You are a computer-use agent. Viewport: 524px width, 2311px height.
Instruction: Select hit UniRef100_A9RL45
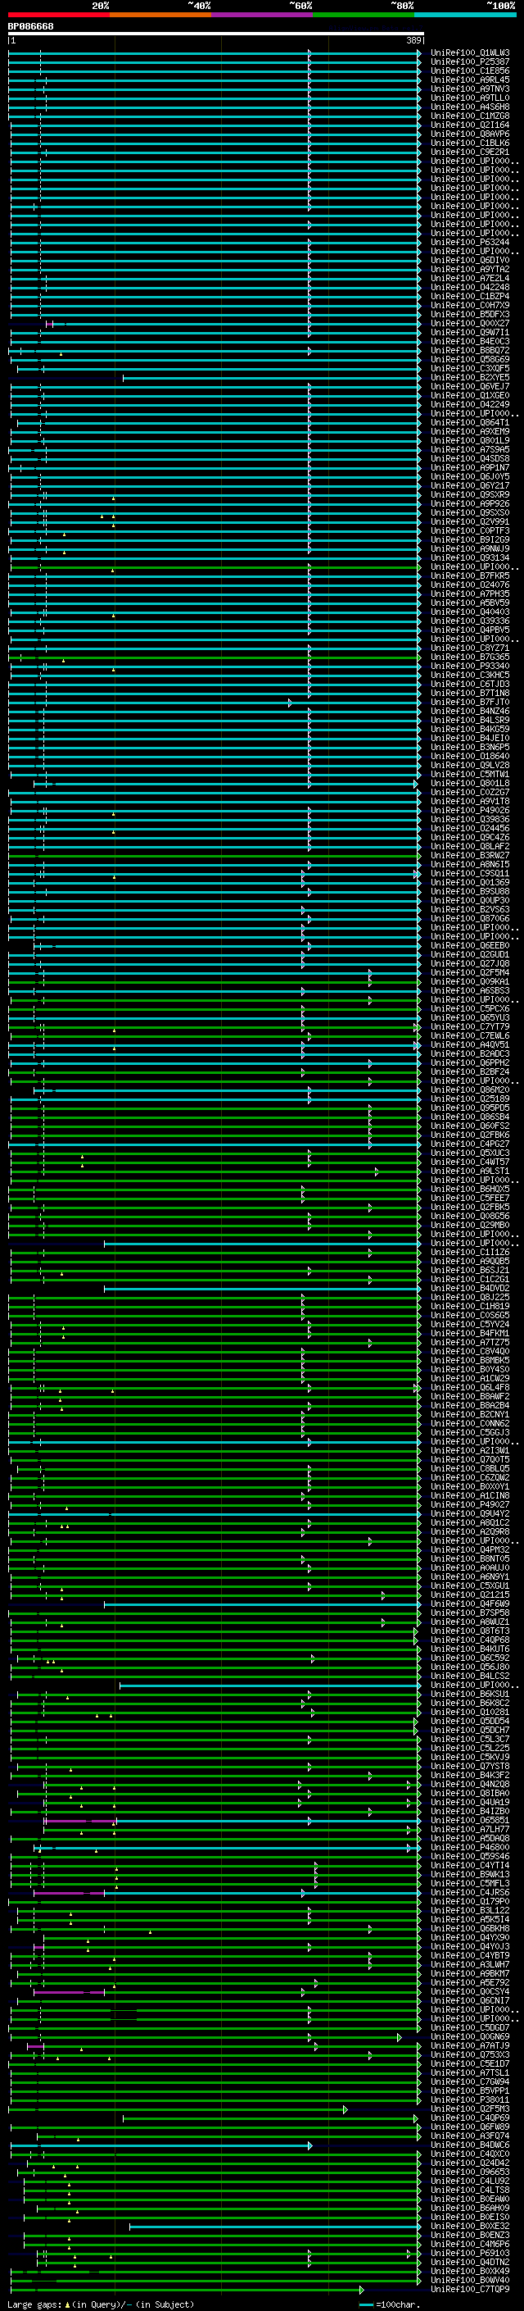pos(470,80)
